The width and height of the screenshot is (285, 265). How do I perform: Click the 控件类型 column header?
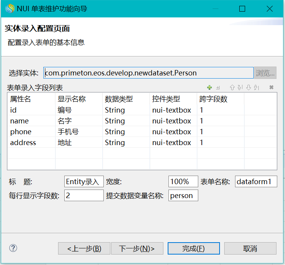(x=166, y=99)
